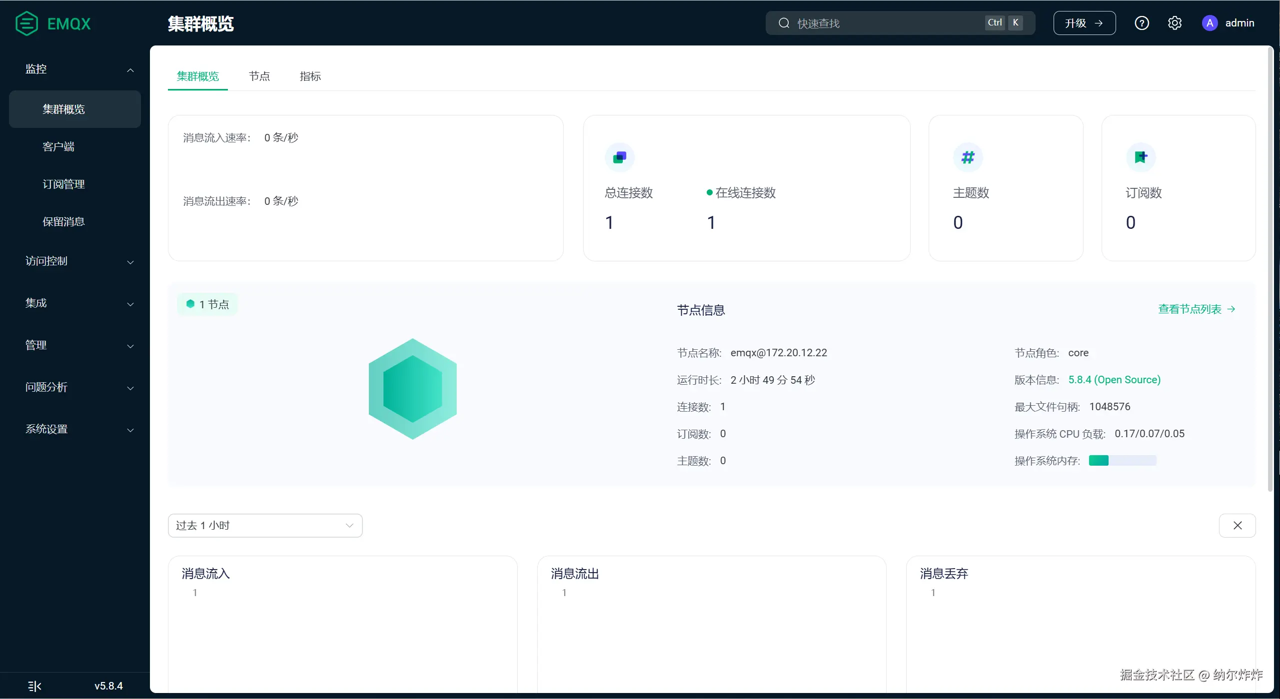Click the admin avatar icon
1280x699 pixels.
(1210, 23)
